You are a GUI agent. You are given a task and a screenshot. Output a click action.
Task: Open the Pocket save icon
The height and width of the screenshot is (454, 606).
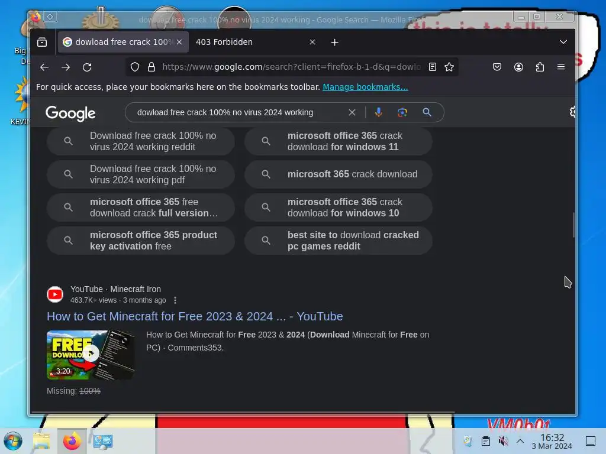click(497, 67)
